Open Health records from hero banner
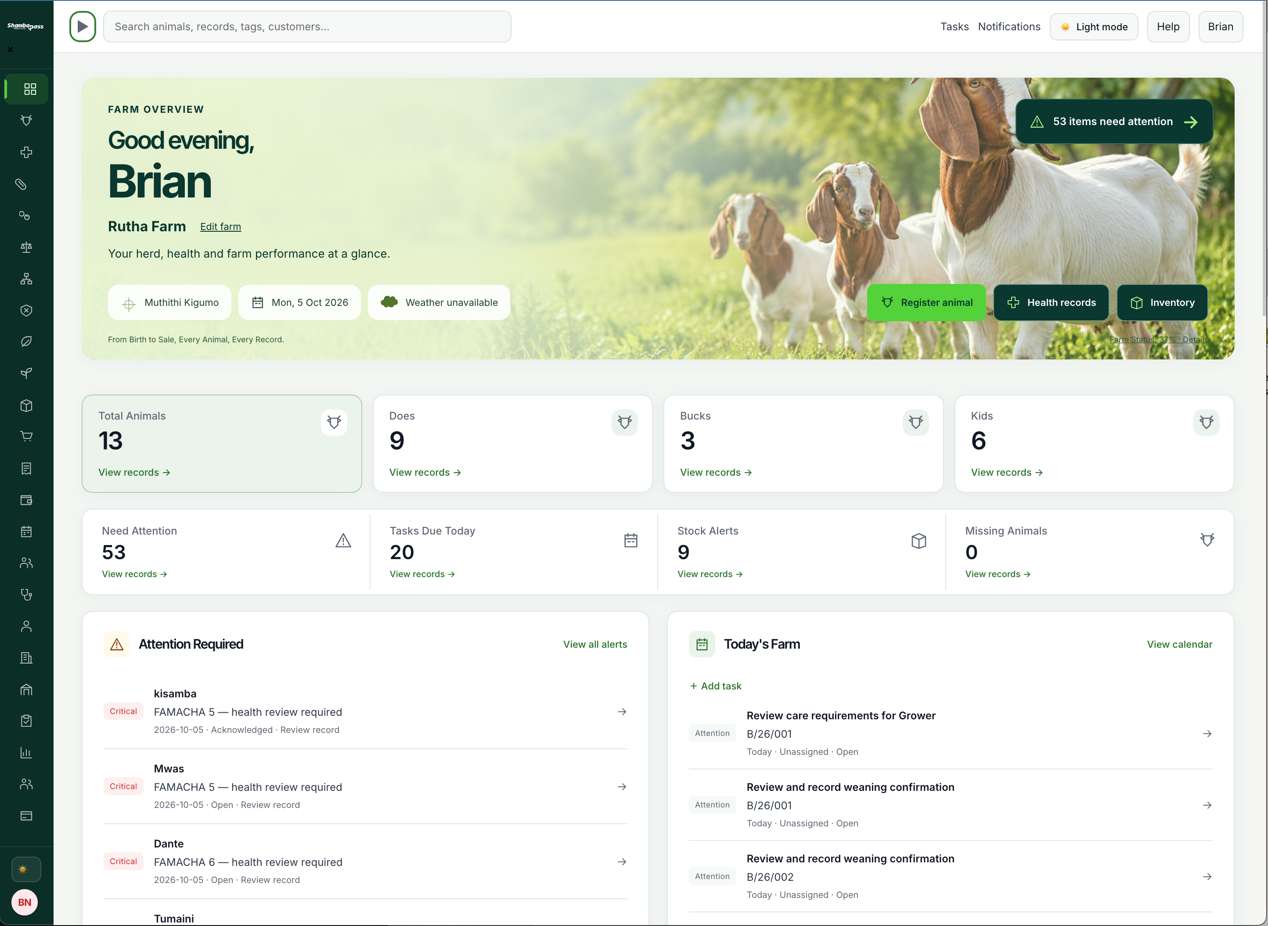Image resolution: width=1268 pixels, height=926 pixels. pyautogui.click(x=1051, y=303)
